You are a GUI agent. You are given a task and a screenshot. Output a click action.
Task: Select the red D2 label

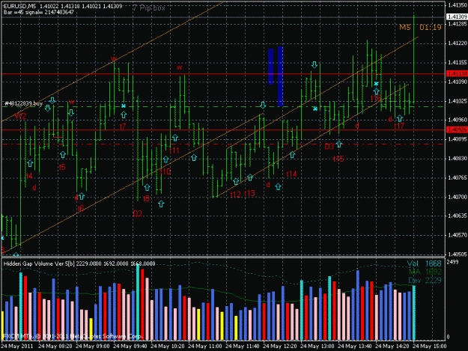(137, 213)
